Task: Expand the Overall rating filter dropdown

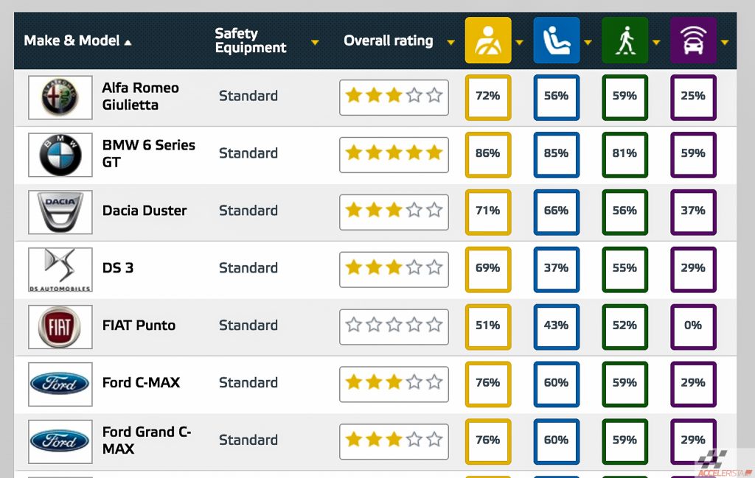Action: pos(450,43)
